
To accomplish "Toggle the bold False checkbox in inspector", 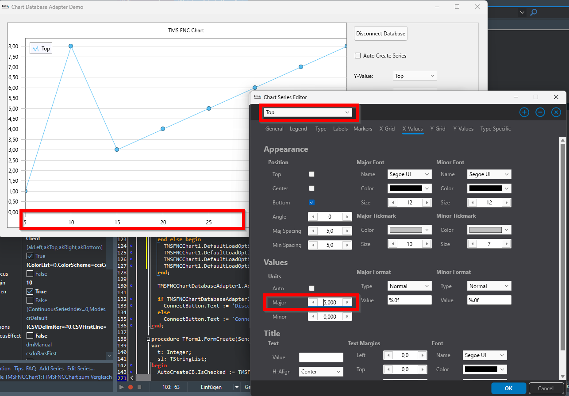I will [30, 336].
